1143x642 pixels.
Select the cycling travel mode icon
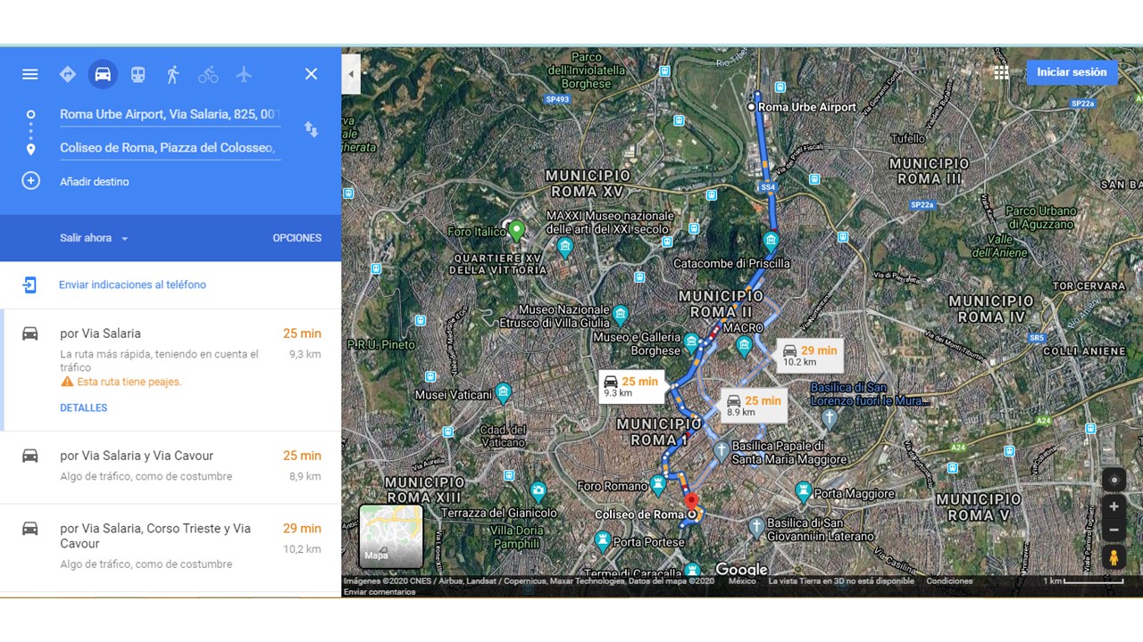click(208, 75)
